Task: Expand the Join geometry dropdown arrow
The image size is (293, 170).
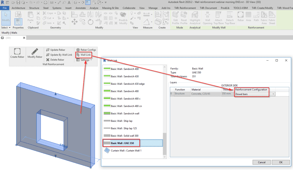Action: [54, 23]
